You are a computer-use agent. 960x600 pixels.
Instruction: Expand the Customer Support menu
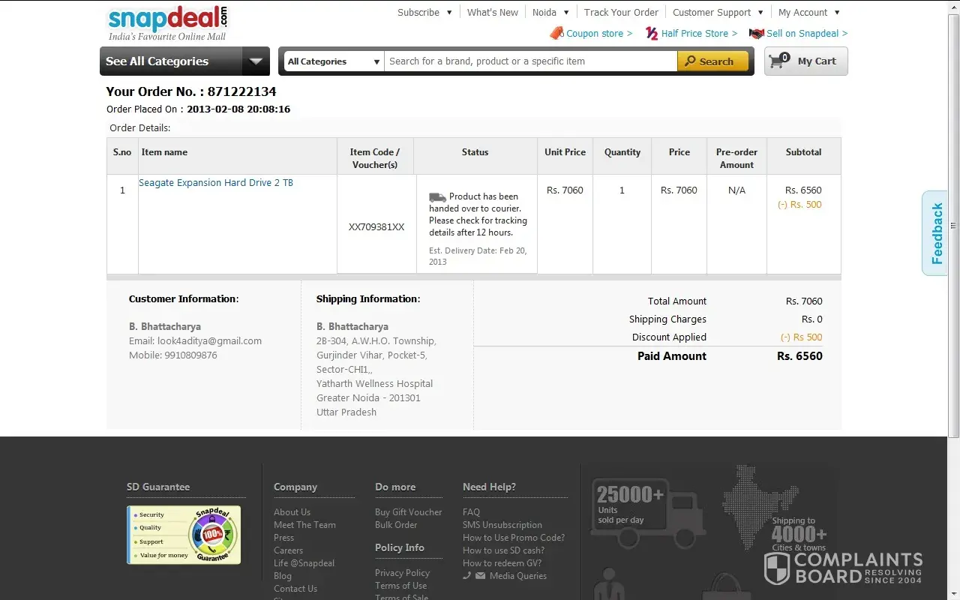[718, 12]
